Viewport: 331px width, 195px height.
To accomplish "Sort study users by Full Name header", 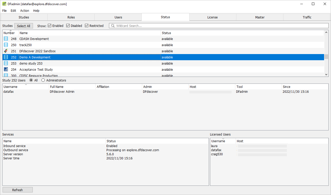I will (x=72, y=87).
